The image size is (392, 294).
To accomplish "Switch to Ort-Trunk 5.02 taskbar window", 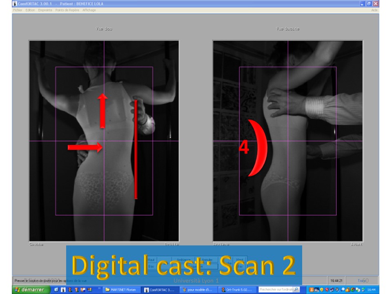I will tap(237, 290).
